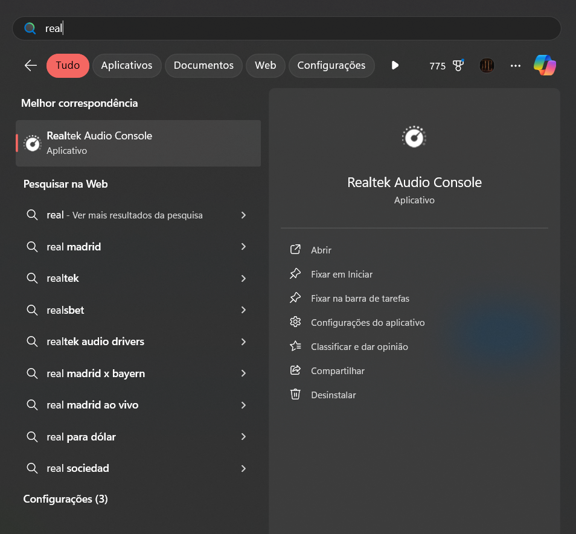This screenshot has height=534, width=576.
Task: Expand the 'real sociedad' chevron
Action: tap(243, 468)
